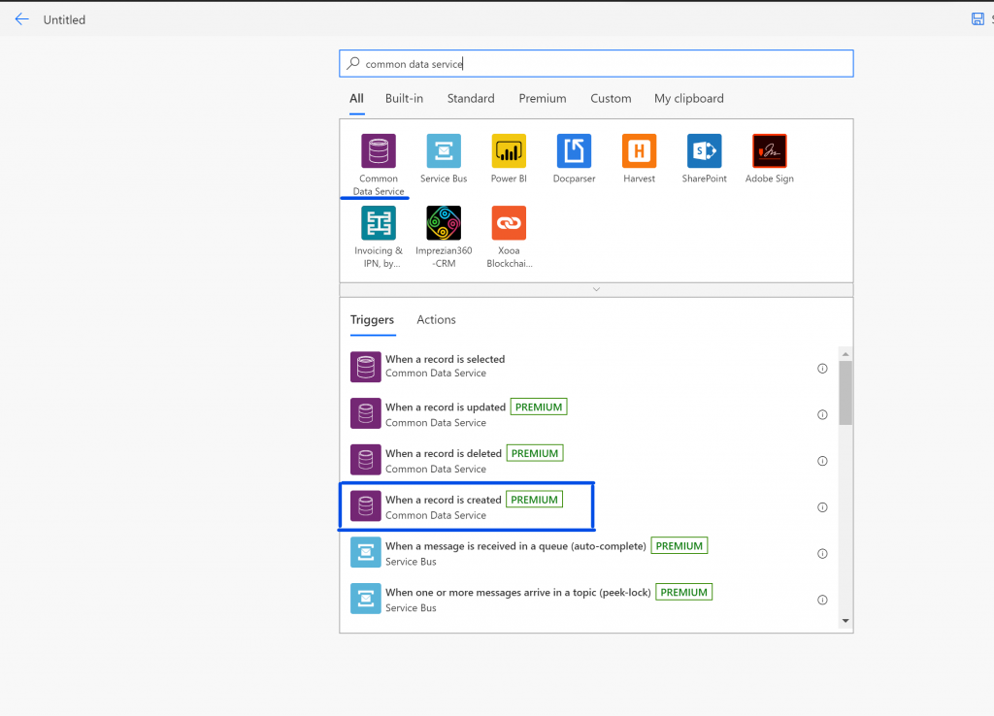994x716 pixels.
Task: Select the Common Data Service connector icon
Action: coord(379,150)
